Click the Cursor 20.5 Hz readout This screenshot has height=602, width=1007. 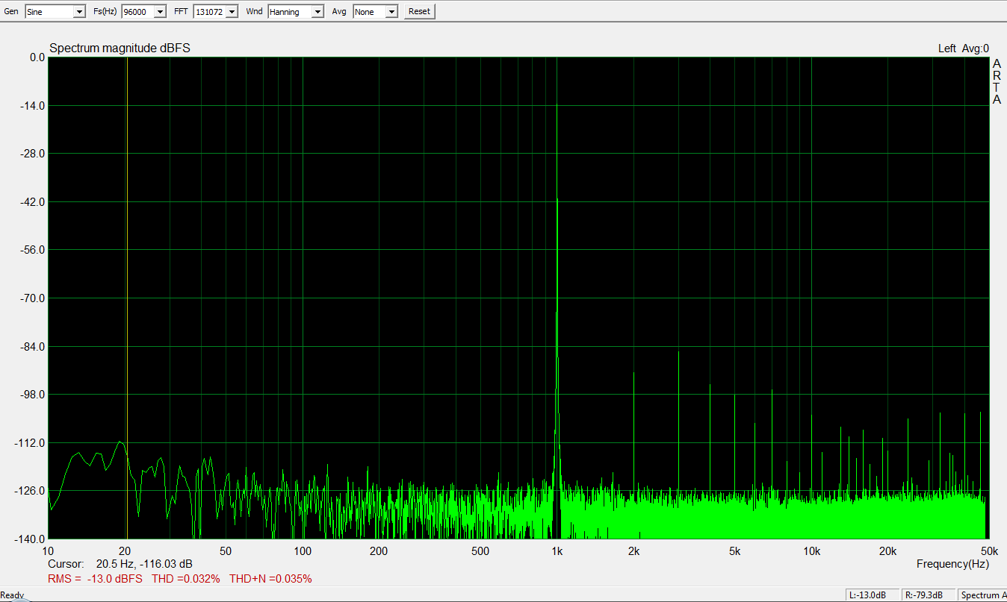click(120, 565)
